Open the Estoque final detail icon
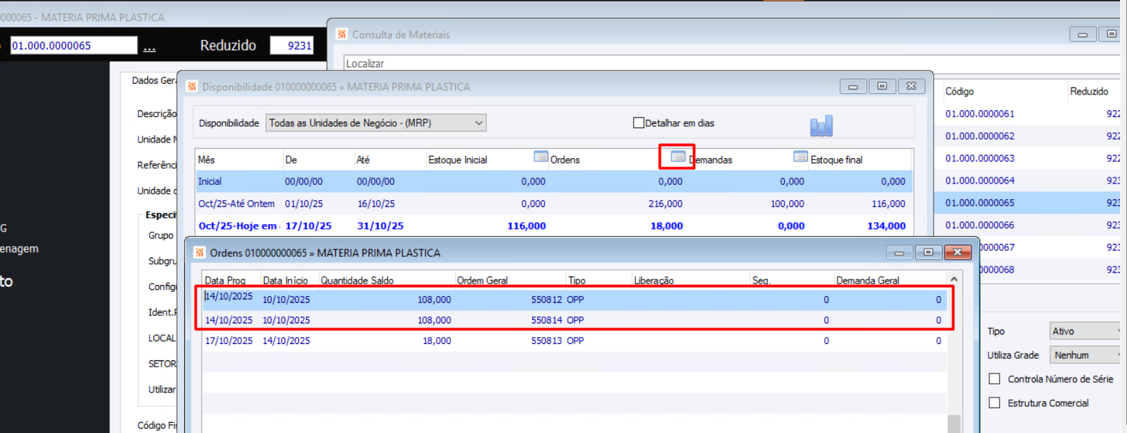The height and width of the screenshot is (433, 1127). [x=800, y=157]
